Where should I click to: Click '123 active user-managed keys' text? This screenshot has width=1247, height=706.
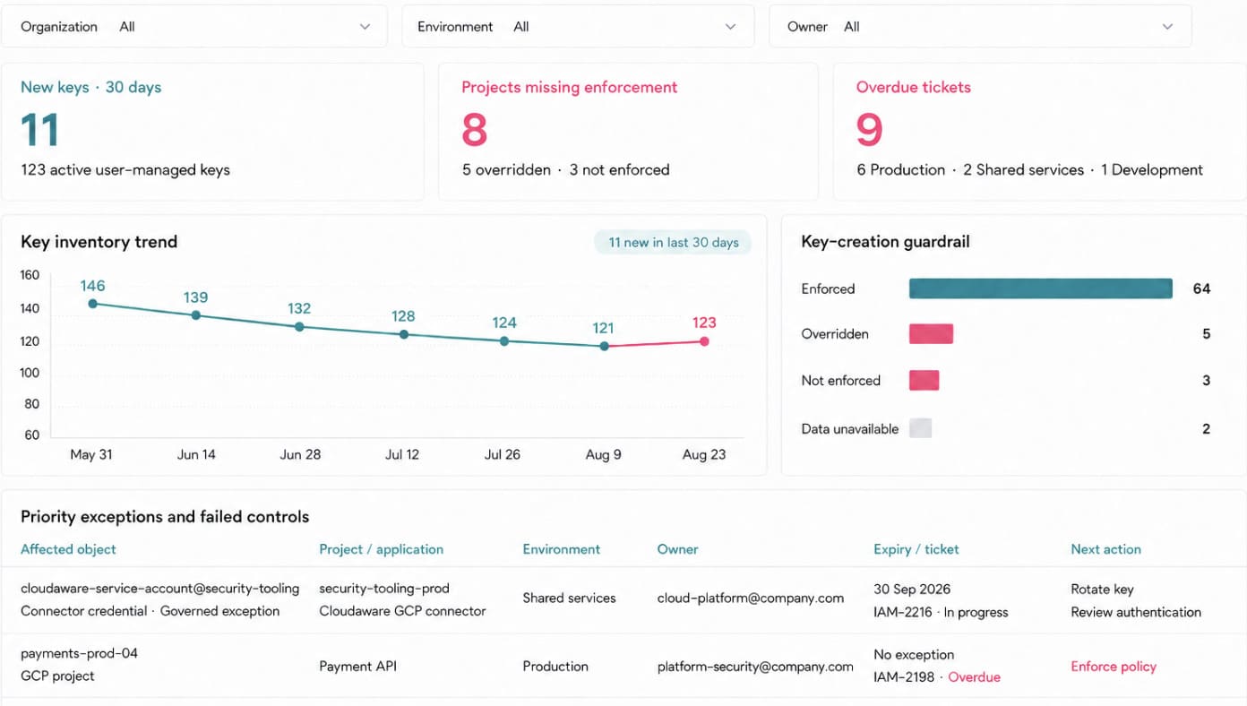point(125,169)
